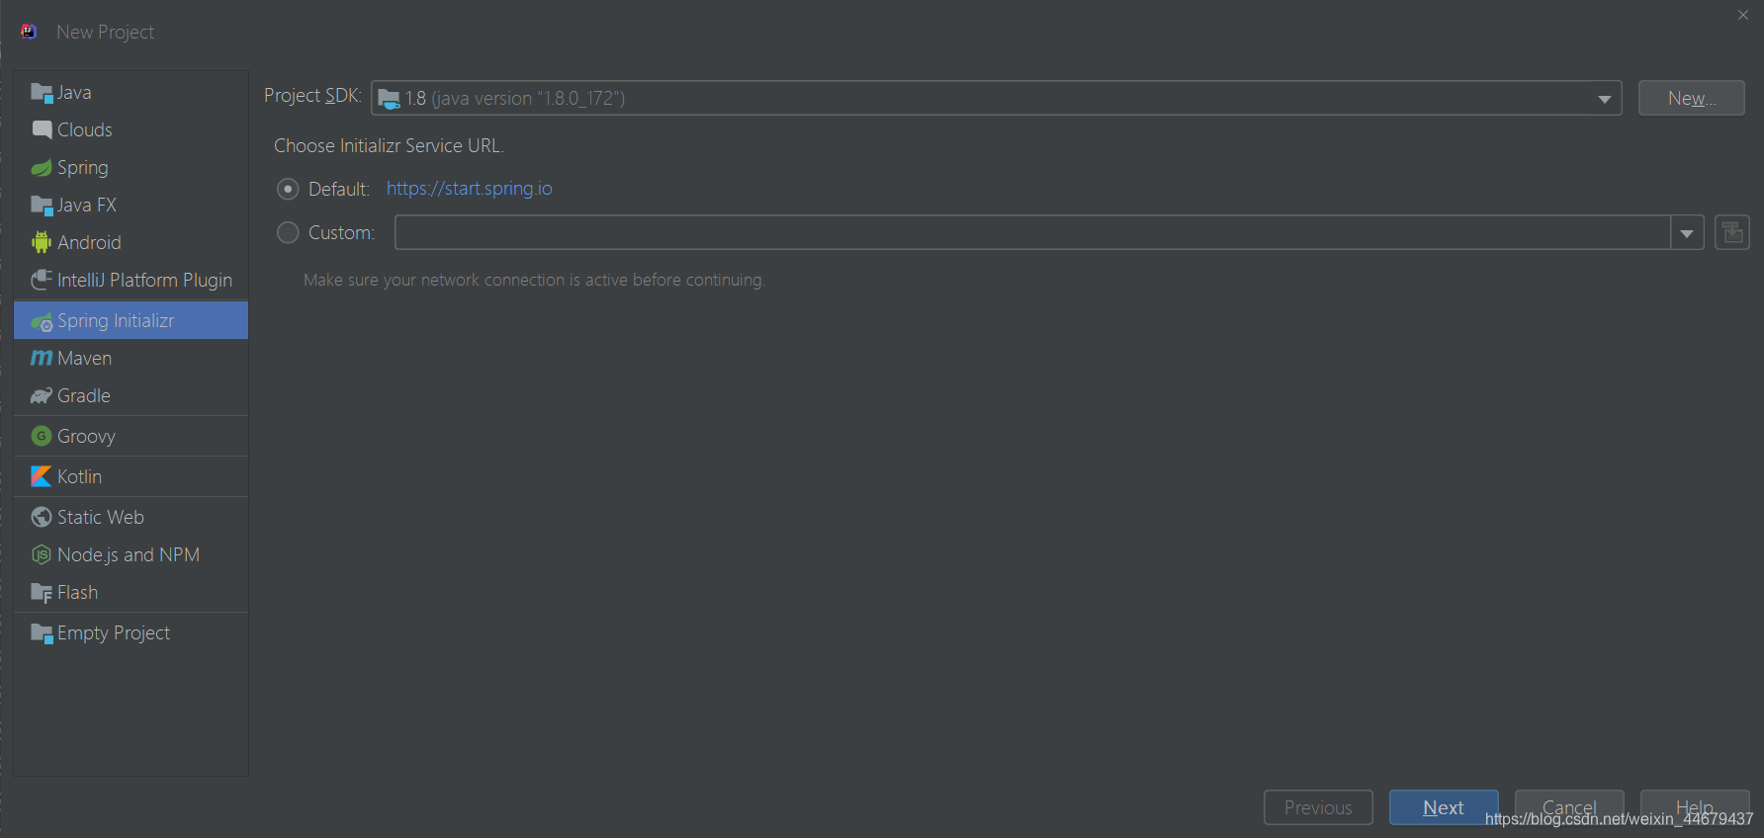This screenshot has width=1764, height=838.
Task: Select Spring in project type list
Action: pyautogui.click(x=132, y=167)
